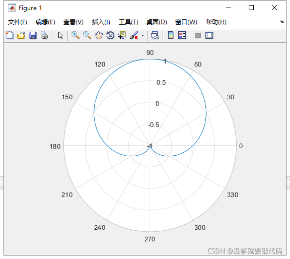Click the 270 degree angle label
290x259 pixels.
click(150, 239)
